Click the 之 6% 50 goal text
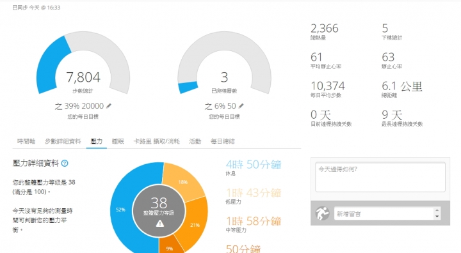Image resolution: width=461 pixels, height=253 pixels. click(220, 106)
